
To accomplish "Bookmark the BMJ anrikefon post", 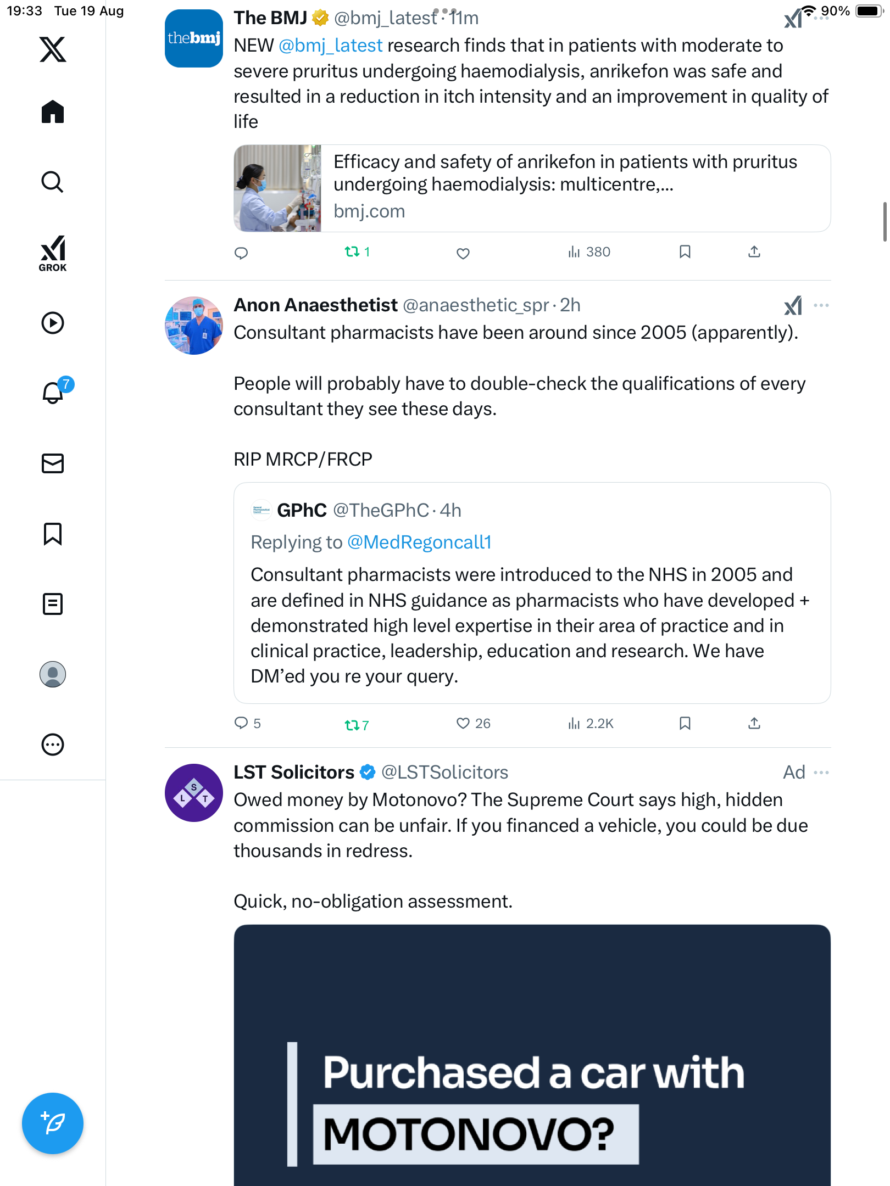I will (685, 252).
